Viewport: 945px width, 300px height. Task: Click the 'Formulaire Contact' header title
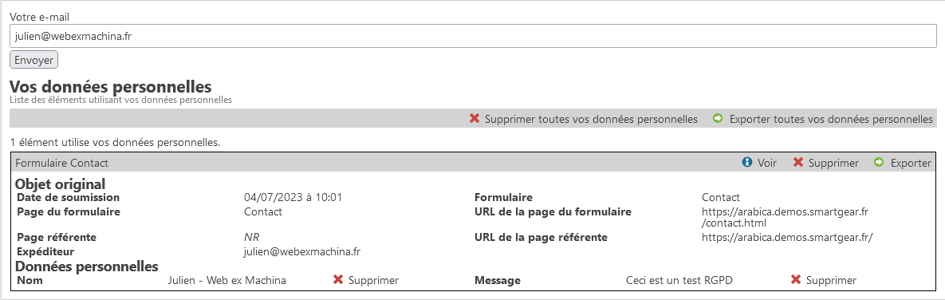pos(61,163)
